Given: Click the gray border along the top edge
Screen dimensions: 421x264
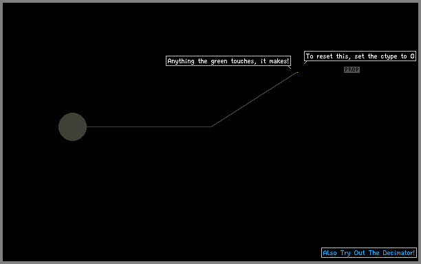Looking at the screenshot, I should coord(210,1).
